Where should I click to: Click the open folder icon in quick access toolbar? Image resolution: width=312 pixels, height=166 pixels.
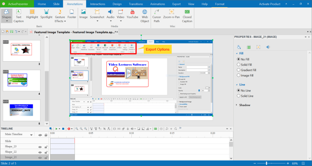point(7,31)
